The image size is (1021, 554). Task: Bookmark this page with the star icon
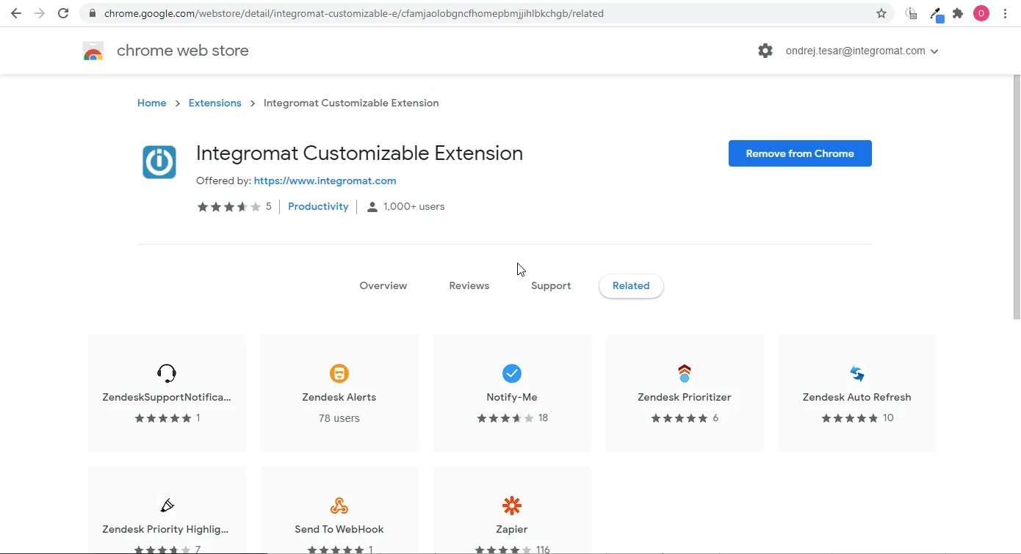click(x=881, y=13)
